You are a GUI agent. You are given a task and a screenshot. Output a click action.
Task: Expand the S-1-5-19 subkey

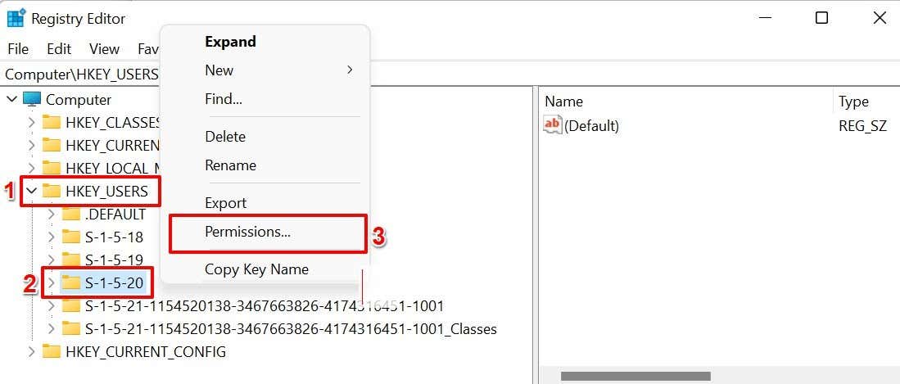click(51, 260)
